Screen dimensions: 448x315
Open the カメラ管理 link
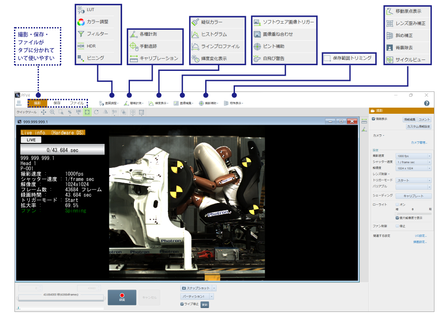point(419,142)
